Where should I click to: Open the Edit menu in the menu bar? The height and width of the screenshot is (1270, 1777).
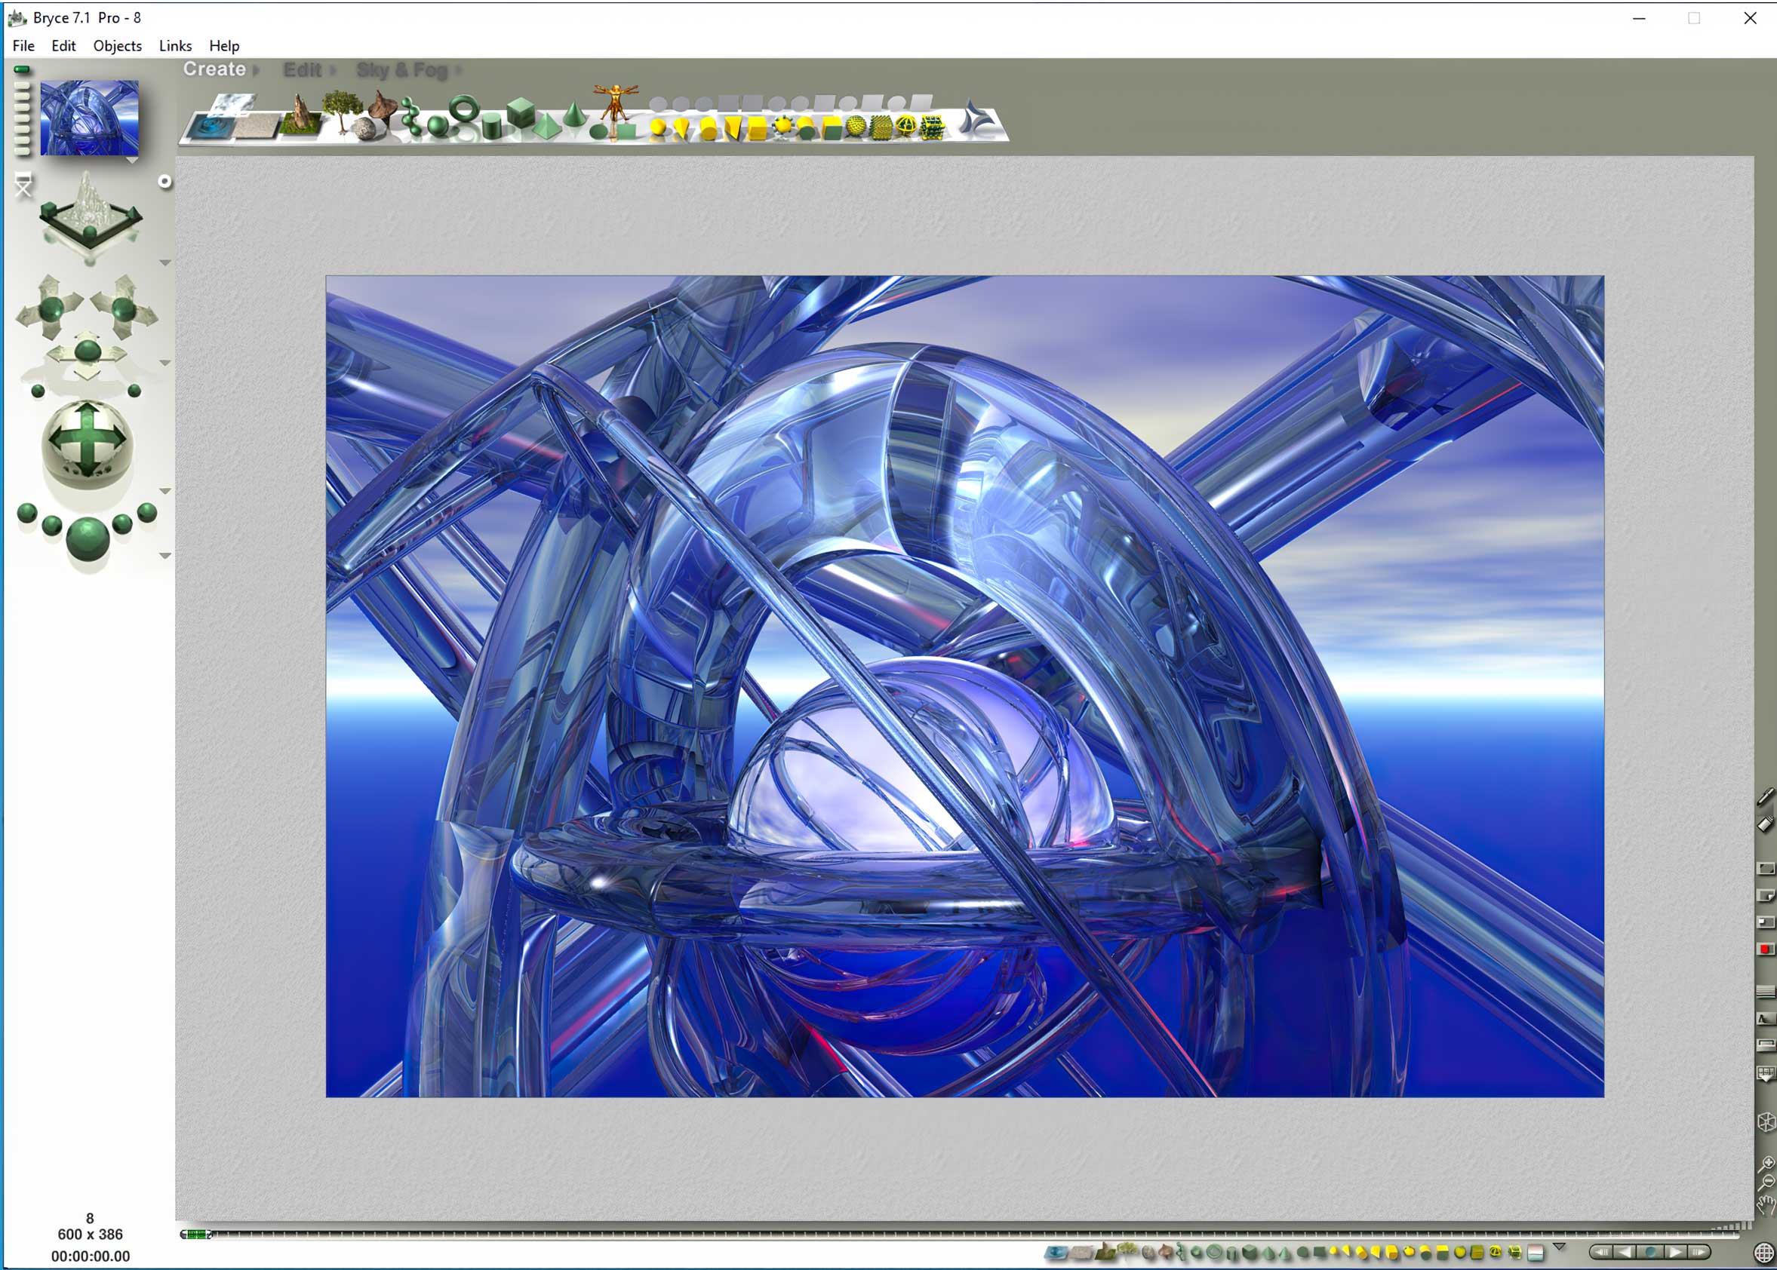[x=63, y=45]
